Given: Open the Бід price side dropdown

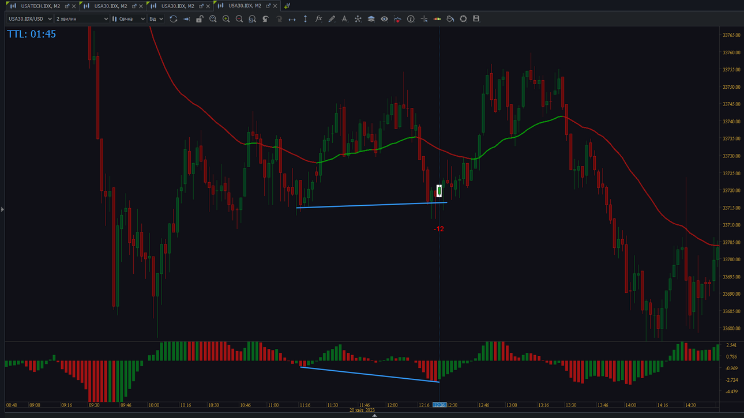Looking at the screenshot, I should [156, 19].
